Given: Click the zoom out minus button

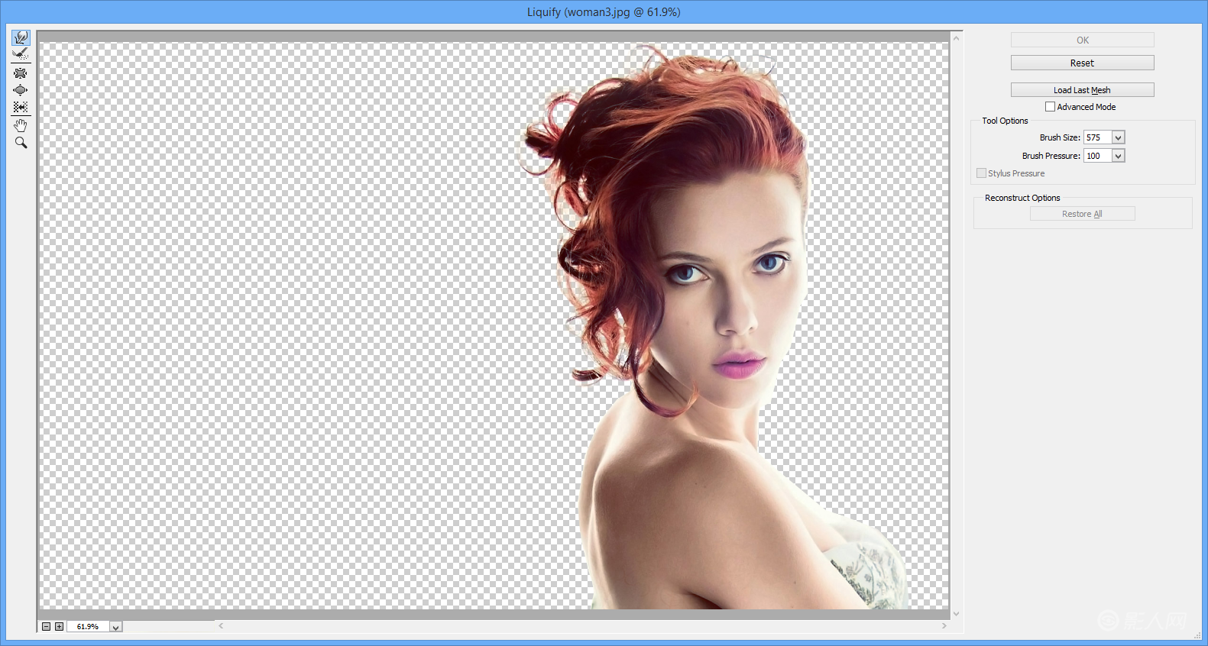Looking at the screenshot, I should (x=46, y=626).
